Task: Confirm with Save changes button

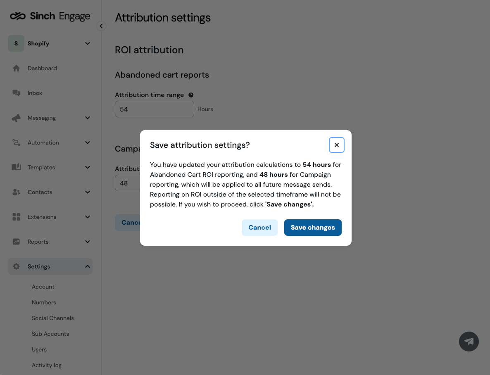Action: point(313,228)
